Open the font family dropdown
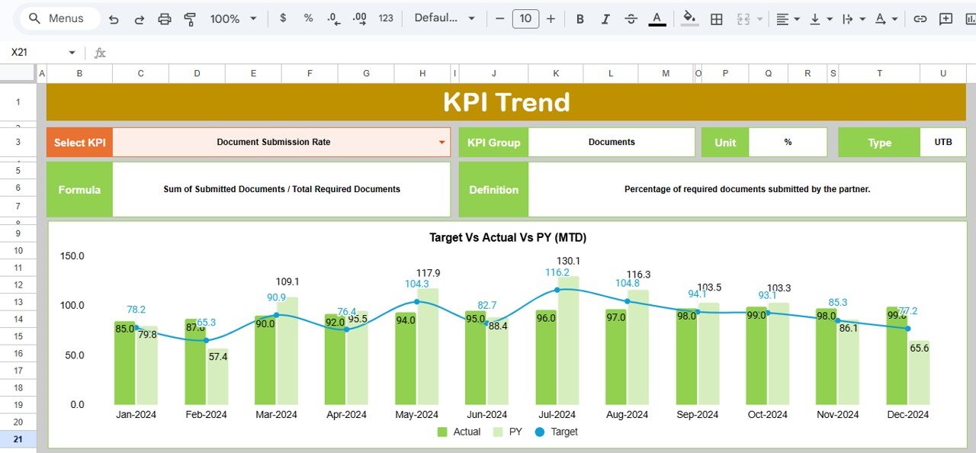976x453 pixels. tap(445, 18)
